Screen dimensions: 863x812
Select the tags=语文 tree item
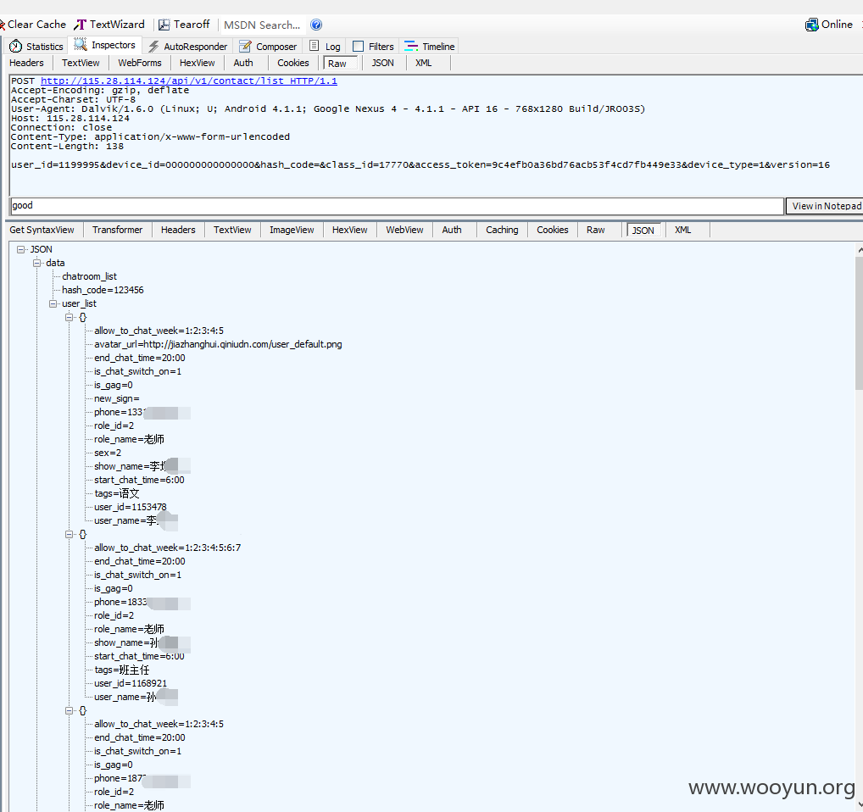(117, 493)
